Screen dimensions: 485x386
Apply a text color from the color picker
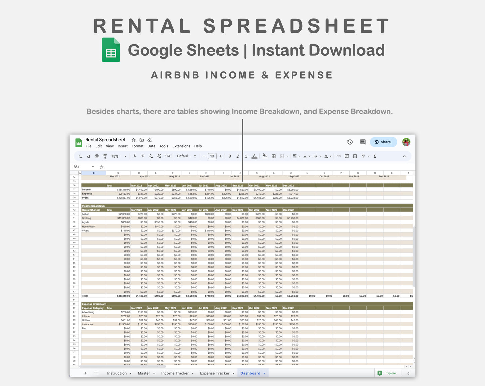click(x=254, y=156)
